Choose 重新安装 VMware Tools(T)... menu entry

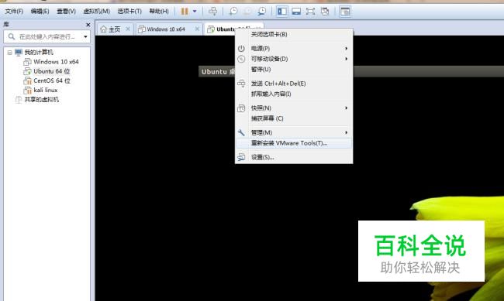[x=294, y=143]
